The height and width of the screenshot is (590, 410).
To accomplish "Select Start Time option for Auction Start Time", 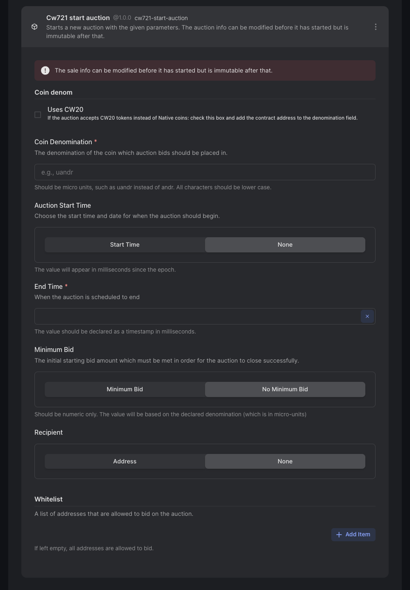I will point(125,245).
